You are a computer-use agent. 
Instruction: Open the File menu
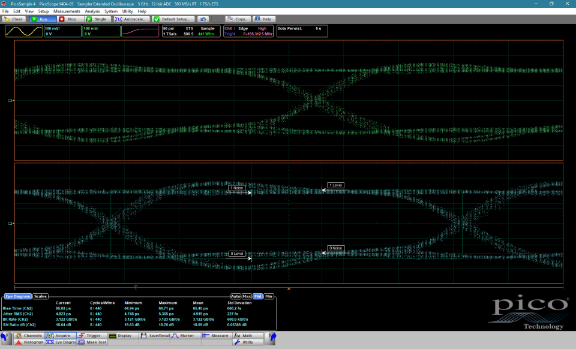coord(5,11)
